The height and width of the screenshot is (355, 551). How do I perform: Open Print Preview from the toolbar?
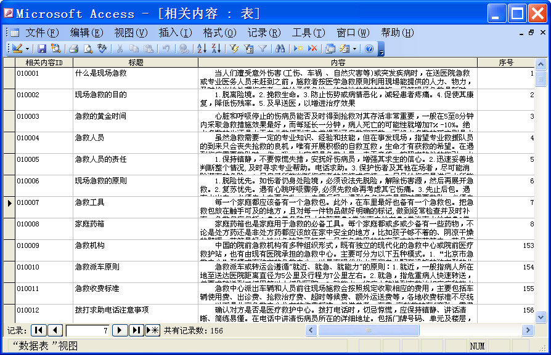tap(88, 49)
